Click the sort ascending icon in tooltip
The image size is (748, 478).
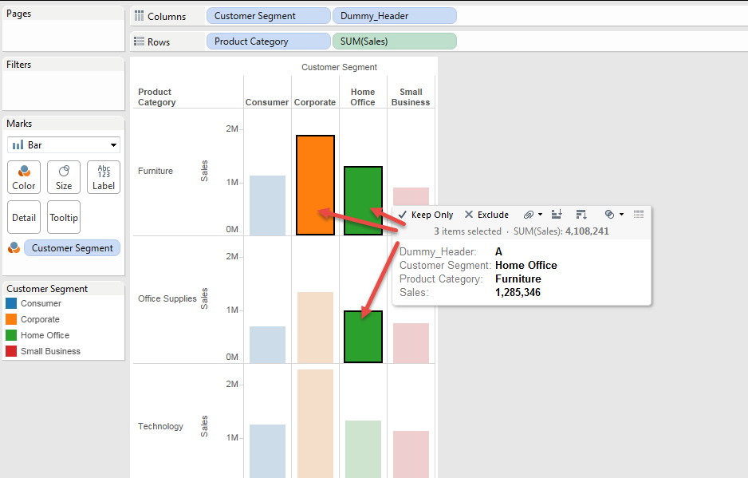pos(557,215)
